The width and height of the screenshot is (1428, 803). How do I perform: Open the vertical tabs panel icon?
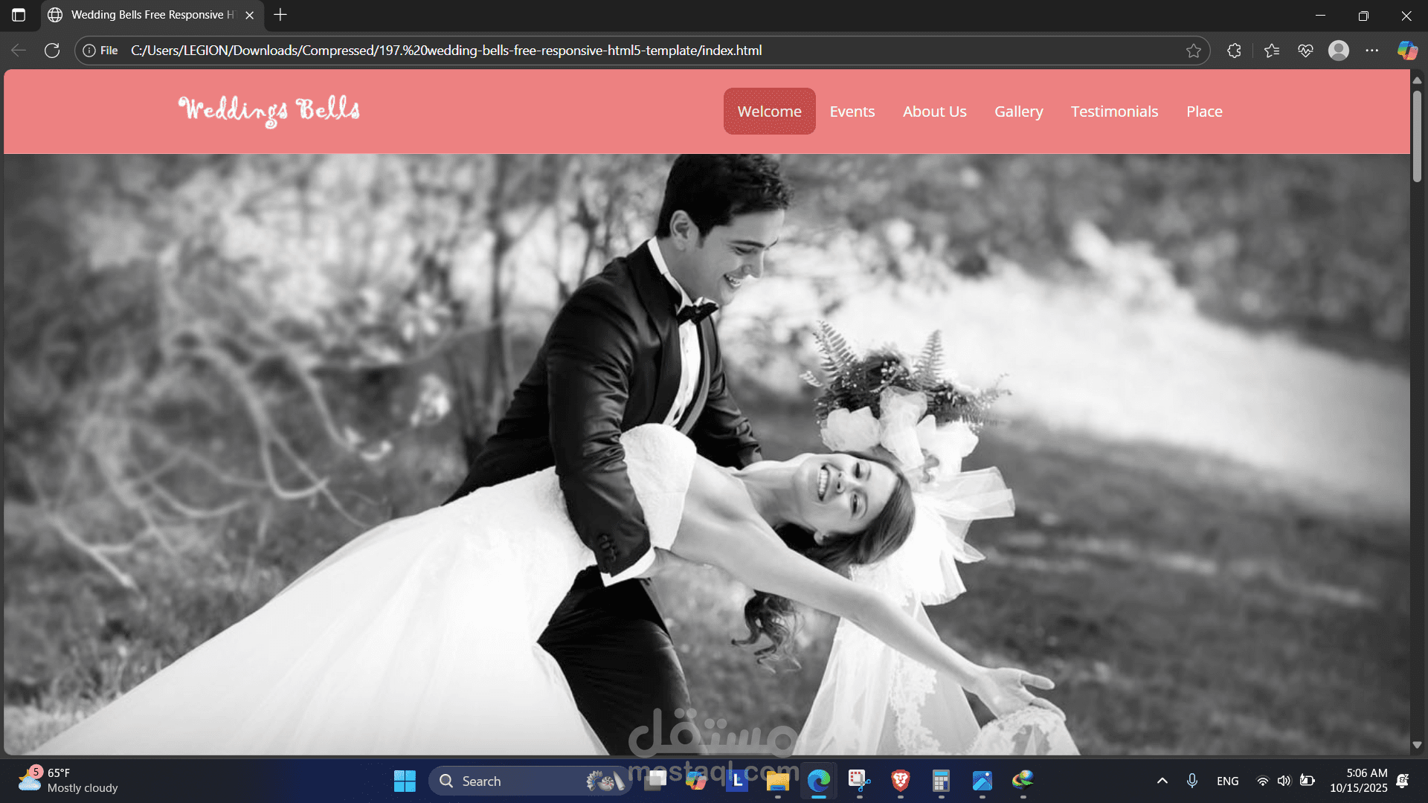pos(18,15)
